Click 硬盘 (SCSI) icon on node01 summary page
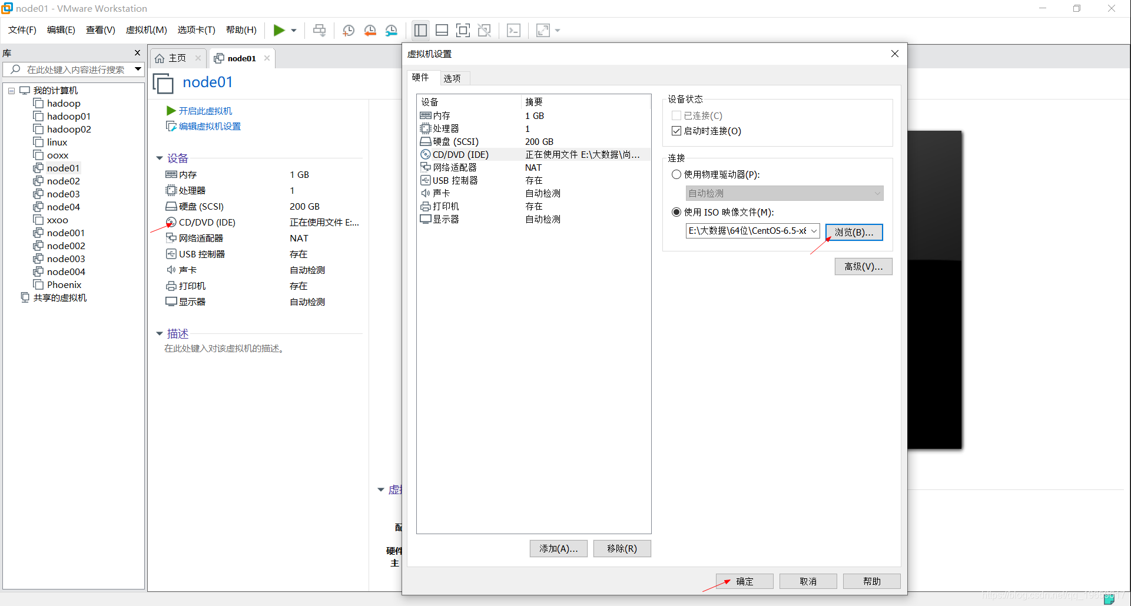The height and width of the screenshot is (606, 1131). click(x=171, y=207)
